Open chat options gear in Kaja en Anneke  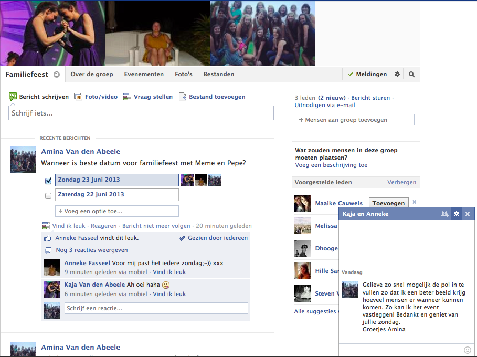(x=457, y=214)
